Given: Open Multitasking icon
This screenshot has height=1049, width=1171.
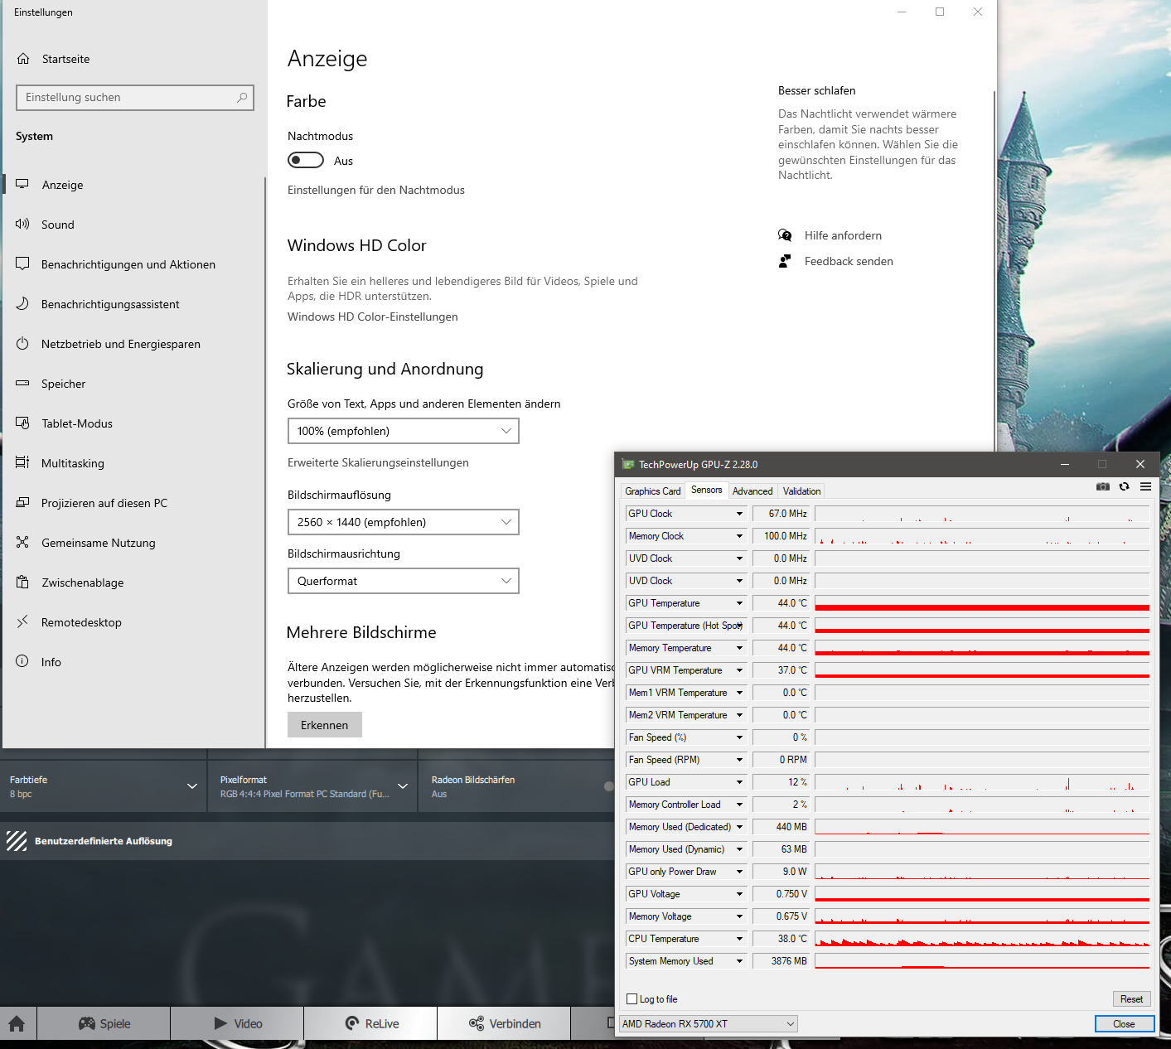Looking at the screenshot, I should (22, 462).
